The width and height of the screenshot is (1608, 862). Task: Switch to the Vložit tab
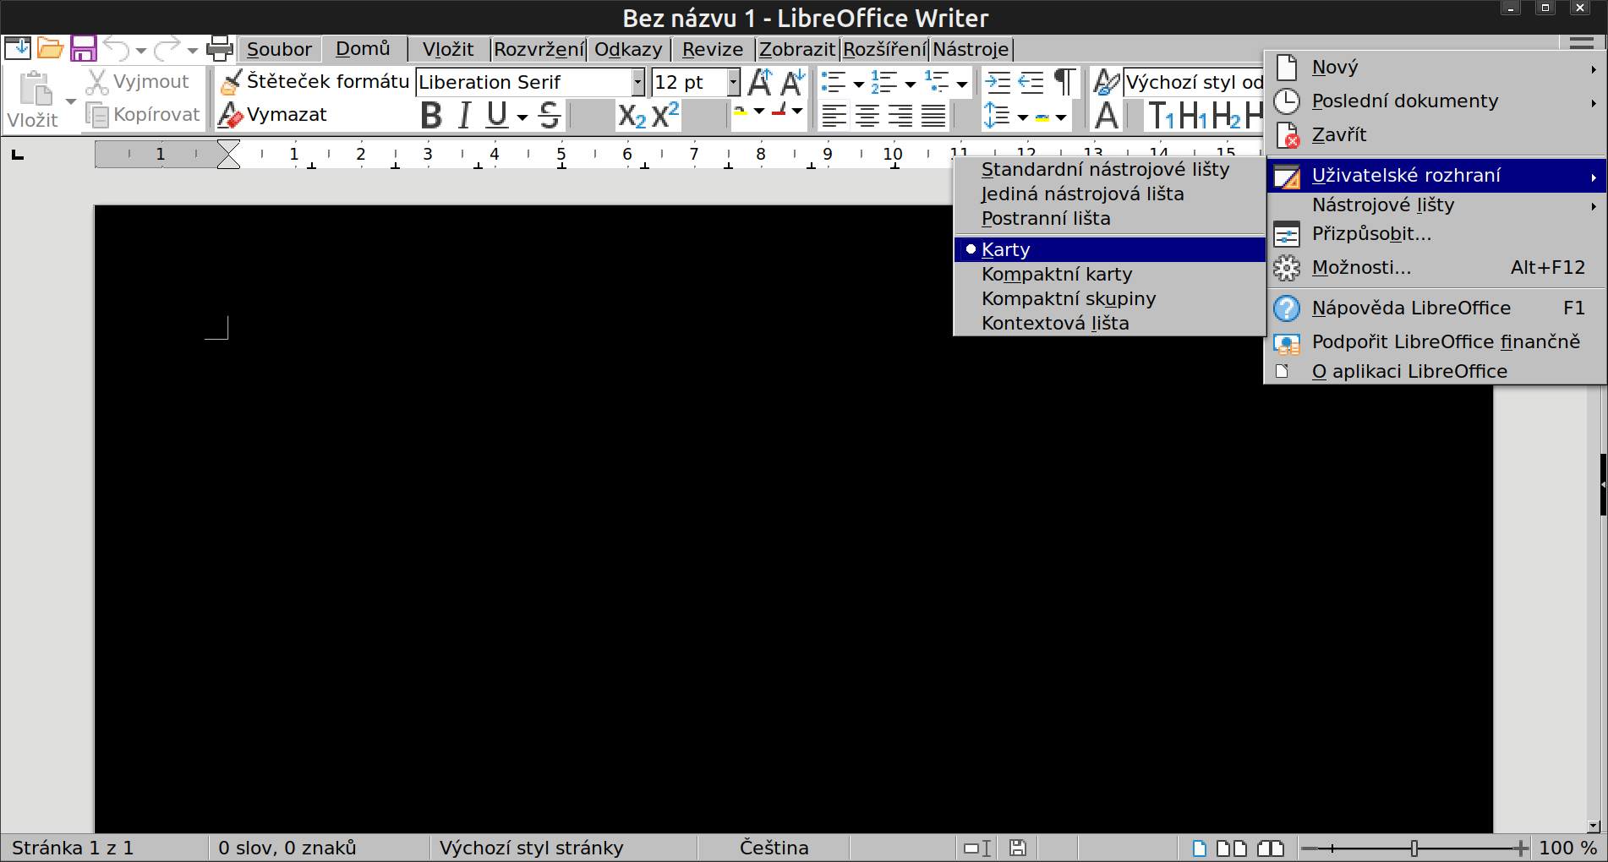tap(448, 49)
